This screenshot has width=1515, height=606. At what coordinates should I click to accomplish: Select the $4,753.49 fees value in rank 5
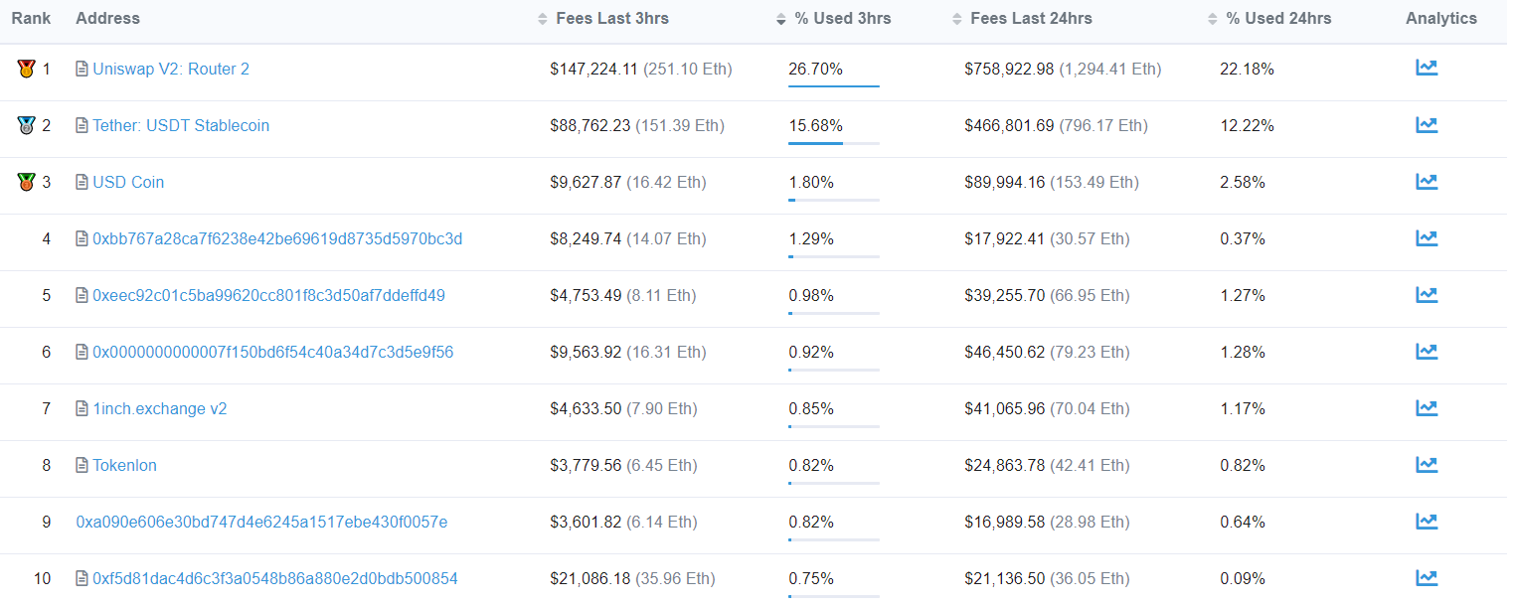point(586,295)
